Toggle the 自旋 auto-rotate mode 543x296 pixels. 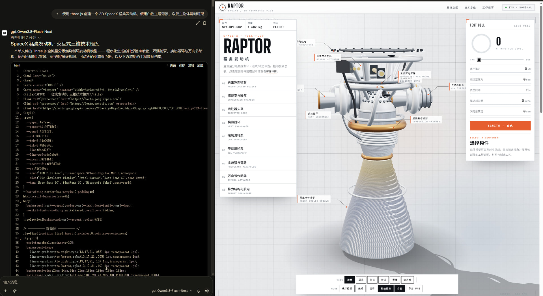[400, 289]
